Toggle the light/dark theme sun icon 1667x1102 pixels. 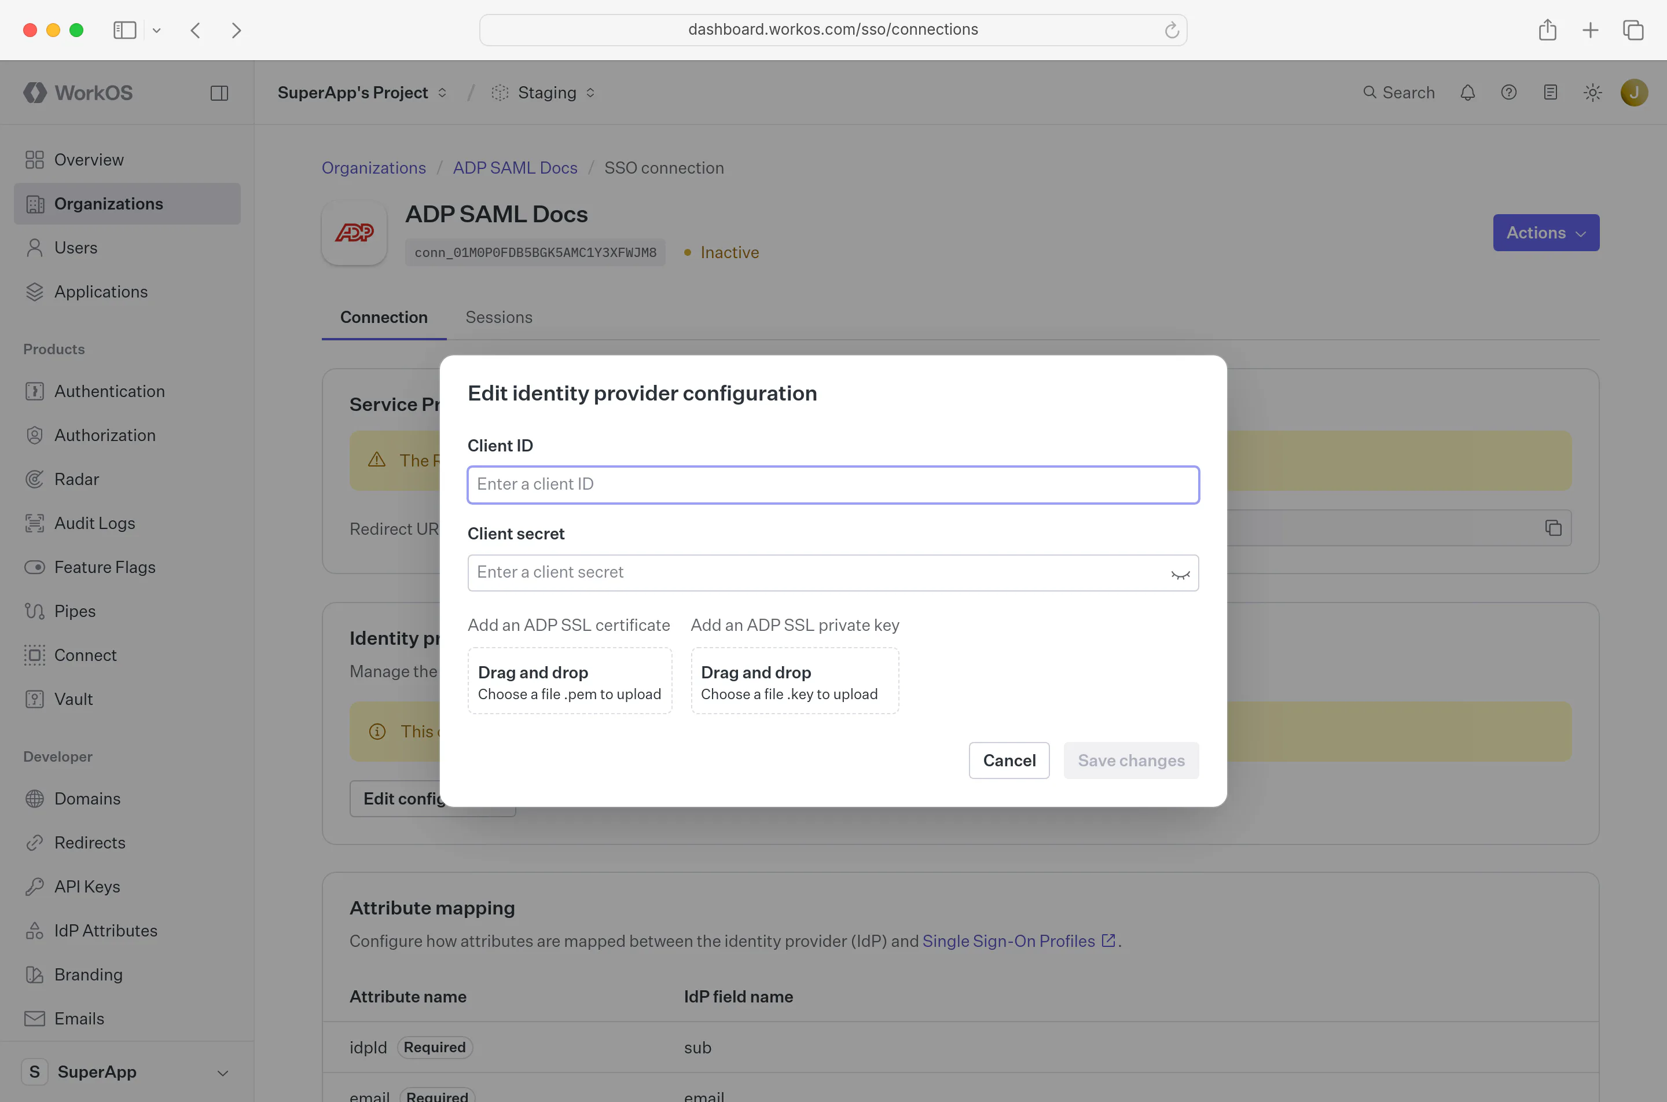coord(1592,93)
